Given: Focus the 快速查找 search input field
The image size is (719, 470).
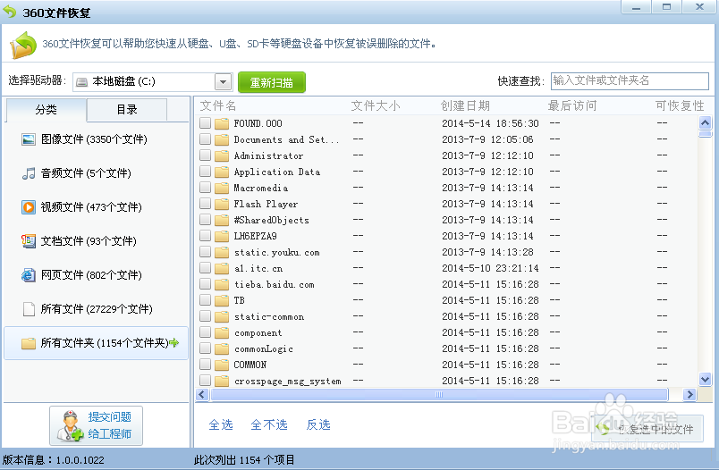Looking at the screenshot, I should [x=630, y=81].
